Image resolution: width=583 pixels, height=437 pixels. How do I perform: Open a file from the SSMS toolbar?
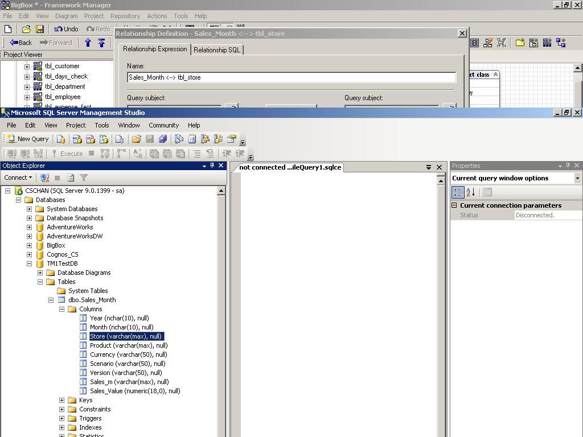(x=136, y=139)
